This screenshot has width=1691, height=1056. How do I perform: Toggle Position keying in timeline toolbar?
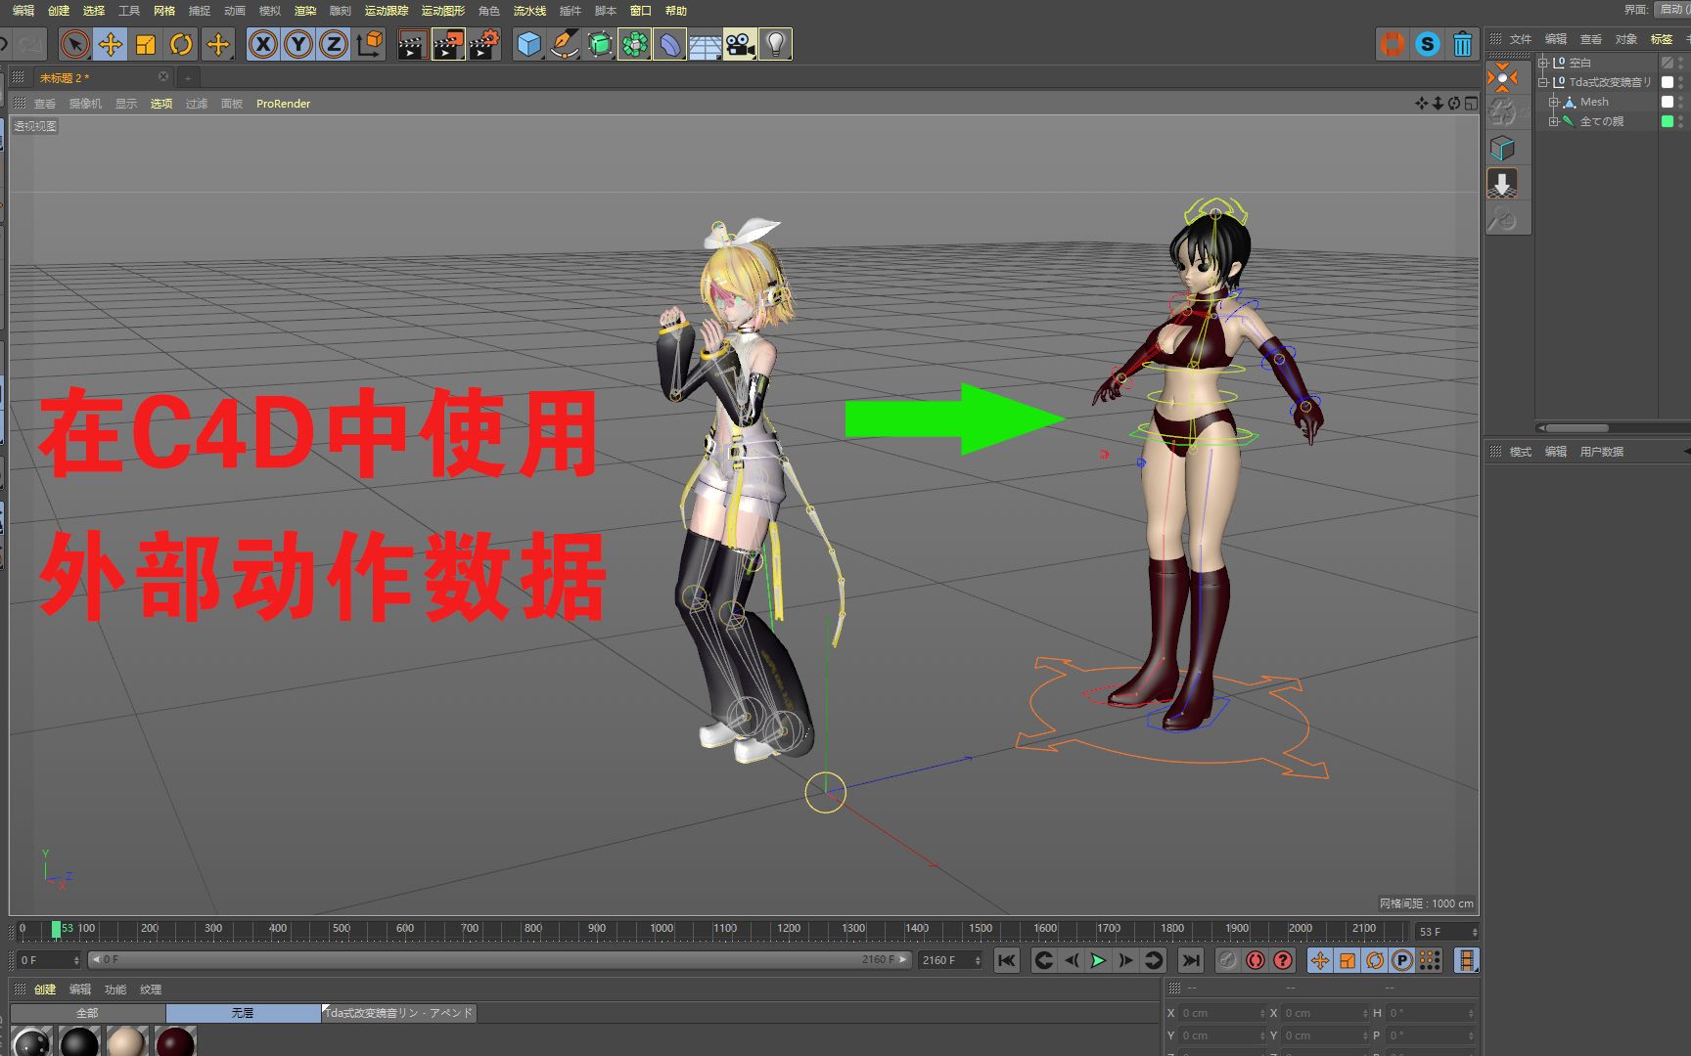1320,960
